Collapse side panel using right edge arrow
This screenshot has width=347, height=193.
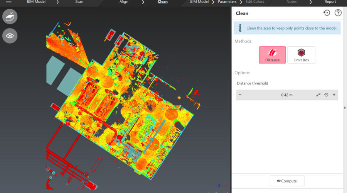click(x=344, y=108)
